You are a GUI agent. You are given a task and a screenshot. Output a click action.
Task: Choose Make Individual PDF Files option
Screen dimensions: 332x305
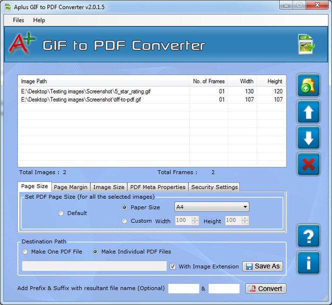click(95, 251)
